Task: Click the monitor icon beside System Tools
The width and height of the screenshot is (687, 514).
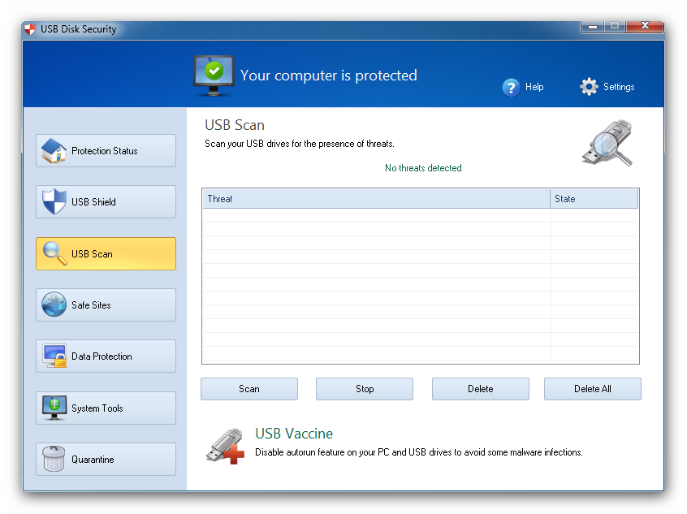Action: pyautogui.click(x=54, y=407)
